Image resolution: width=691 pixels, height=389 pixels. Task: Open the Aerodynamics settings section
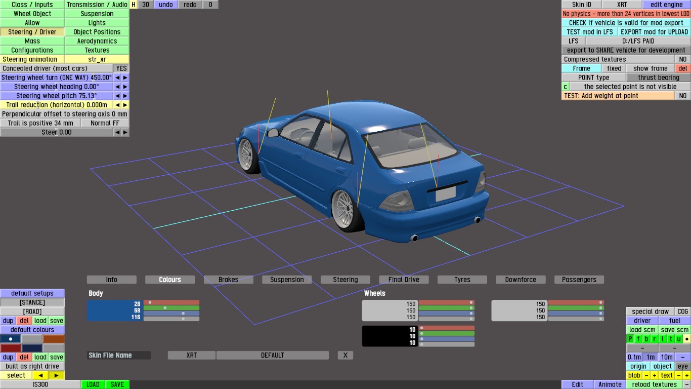[97, 41]
